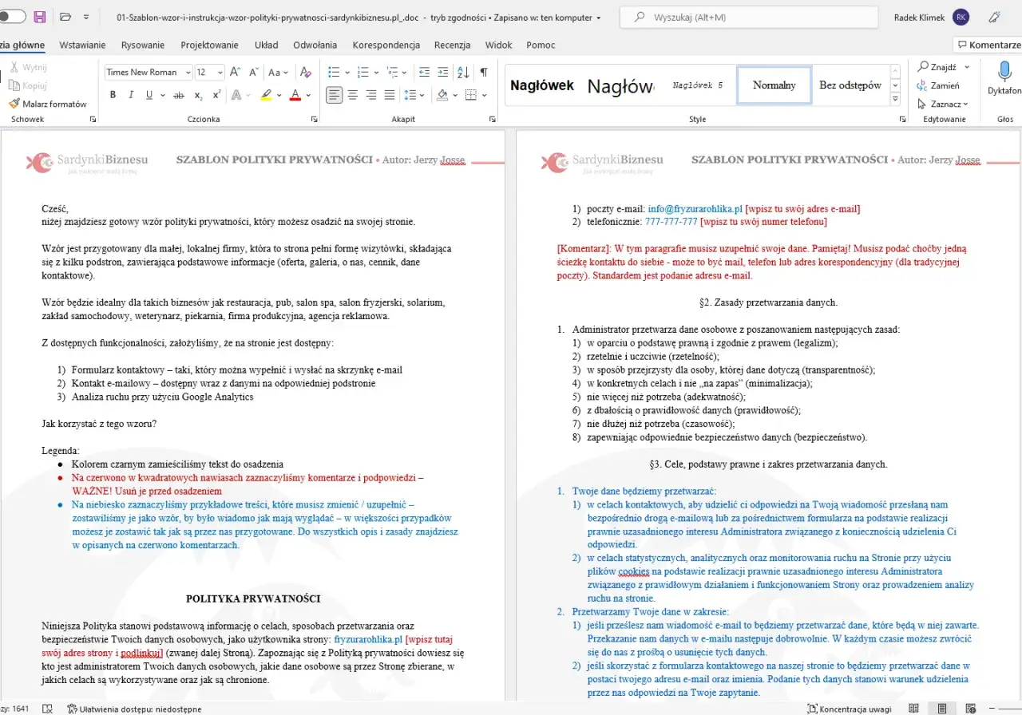Open the Zaznacz select dropdown
The height and width of the screenshot is (715, 1022).
[943, 104]
